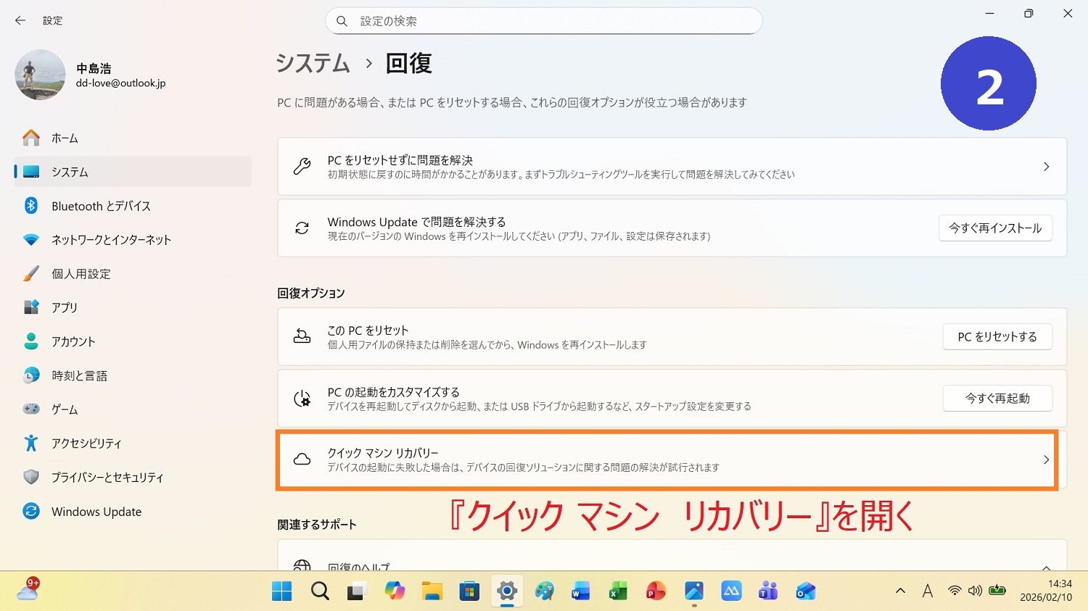1088x611 pixels.
Task: Select the ネットワークとインターネット Wi-Fi icon
Action: pos(31,240)
